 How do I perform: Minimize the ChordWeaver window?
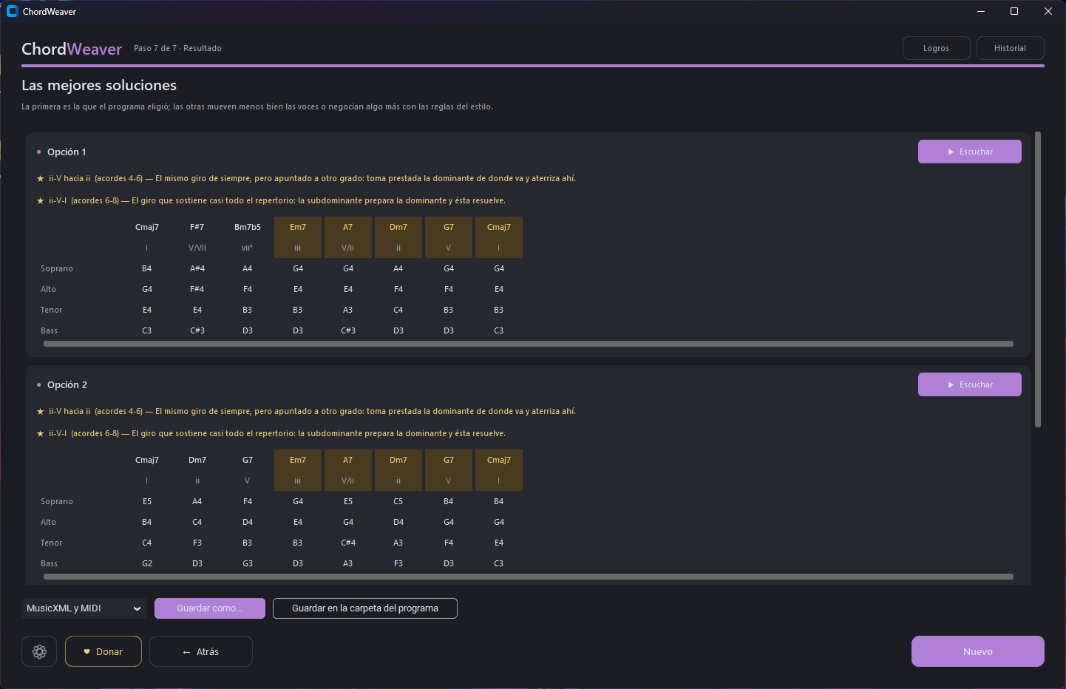click(x=981, y=11)
